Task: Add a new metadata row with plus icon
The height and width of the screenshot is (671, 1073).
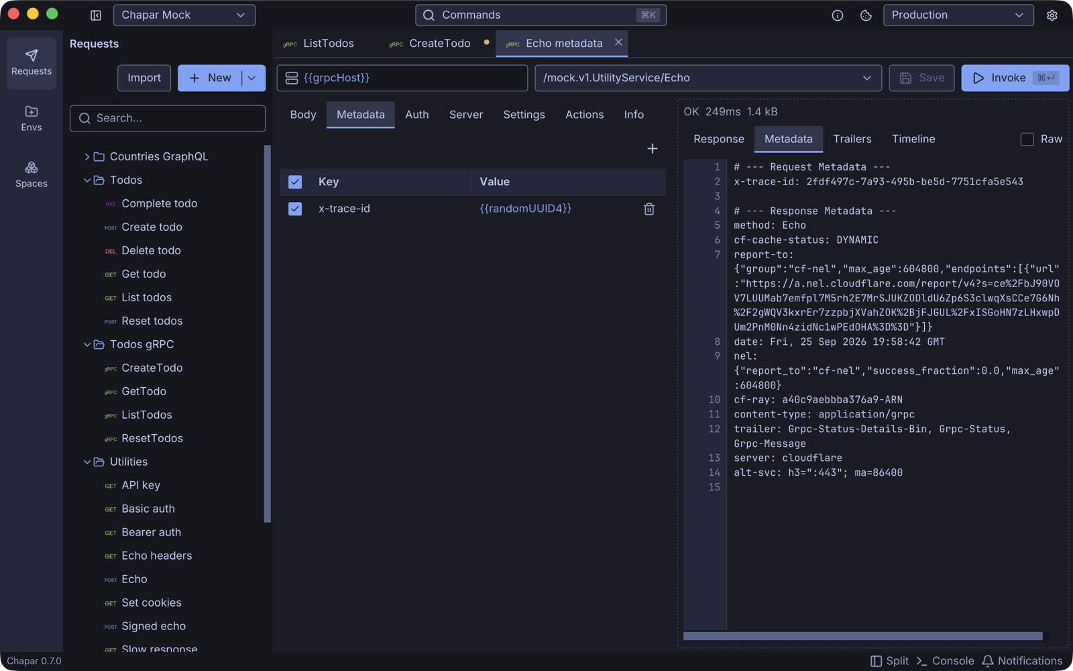Action: (653, 148)
